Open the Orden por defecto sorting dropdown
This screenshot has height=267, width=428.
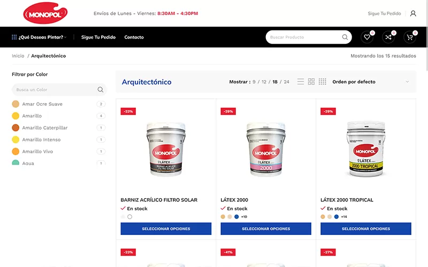(370, 82)
